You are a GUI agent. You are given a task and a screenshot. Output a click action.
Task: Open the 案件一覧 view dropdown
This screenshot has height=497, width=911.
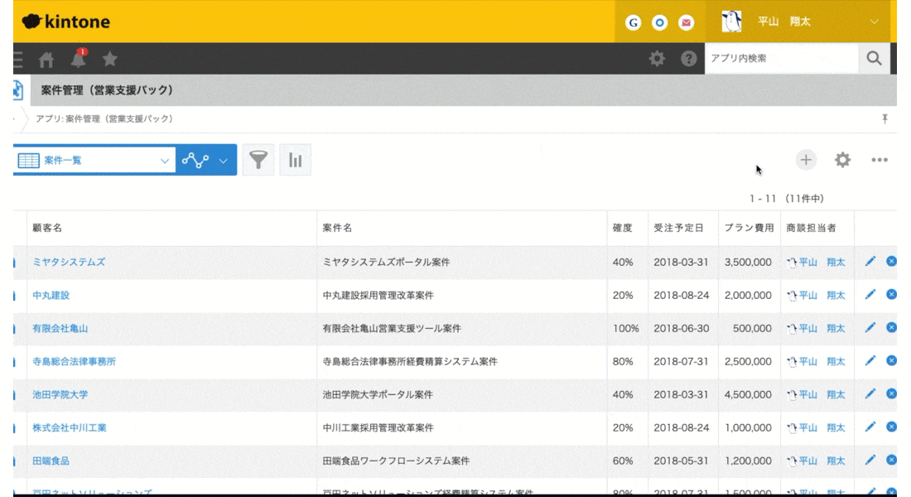tap(94, 160)
